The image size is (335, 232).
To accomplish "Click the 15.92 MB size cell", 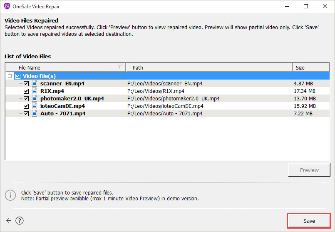I will tap(305, 106).
